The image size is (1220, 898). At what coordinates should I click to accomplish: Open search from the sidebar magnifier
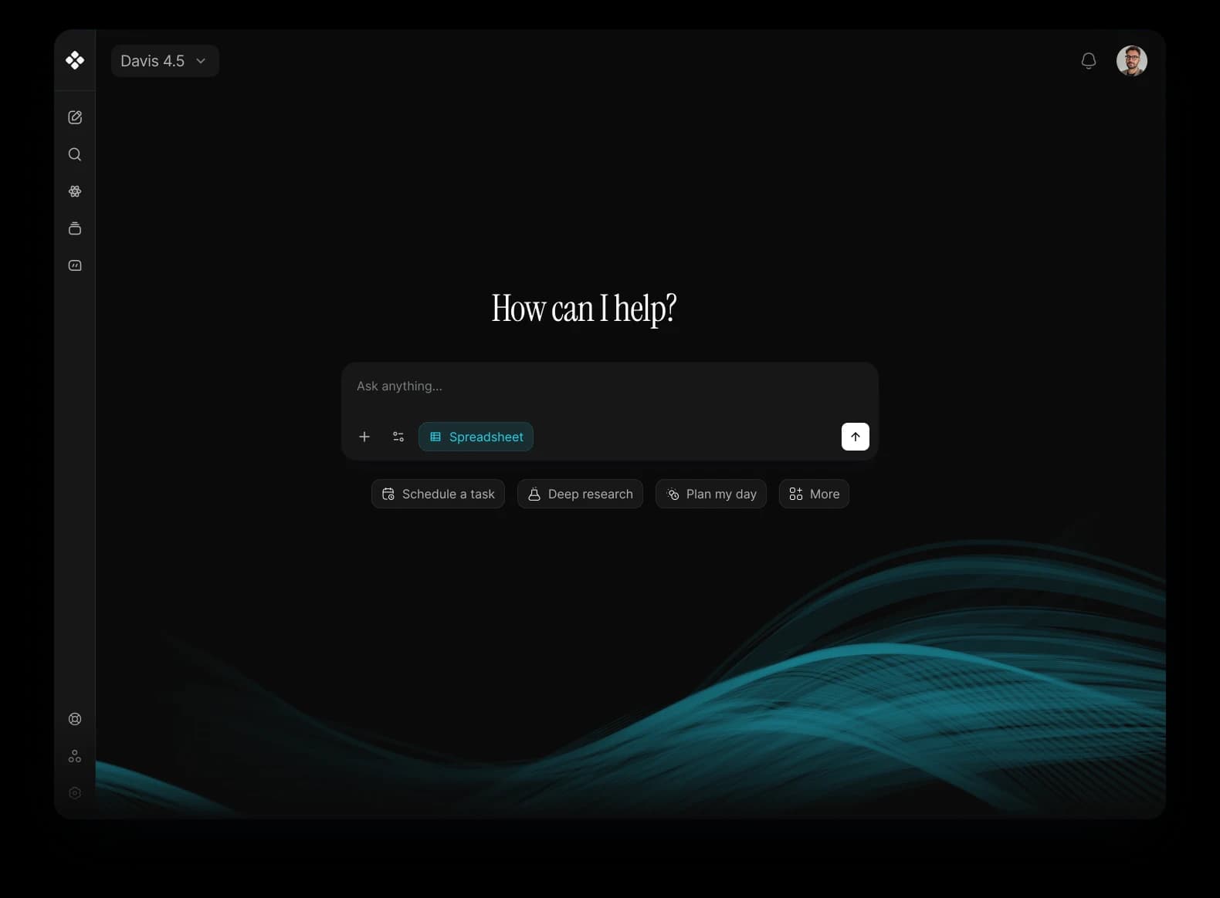tap(75, 154)
